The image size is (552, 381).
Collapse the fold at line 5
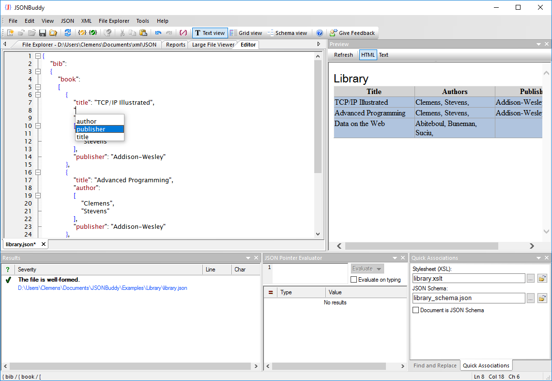38,87
